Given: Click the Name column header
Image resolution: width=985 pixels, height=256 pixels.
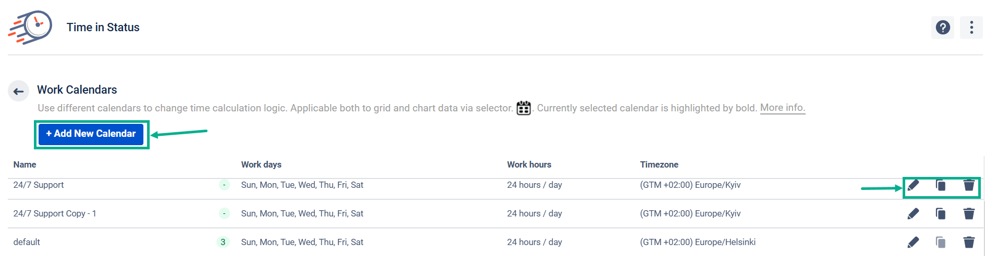Looking at the screenshot, I should click(25, 164).
